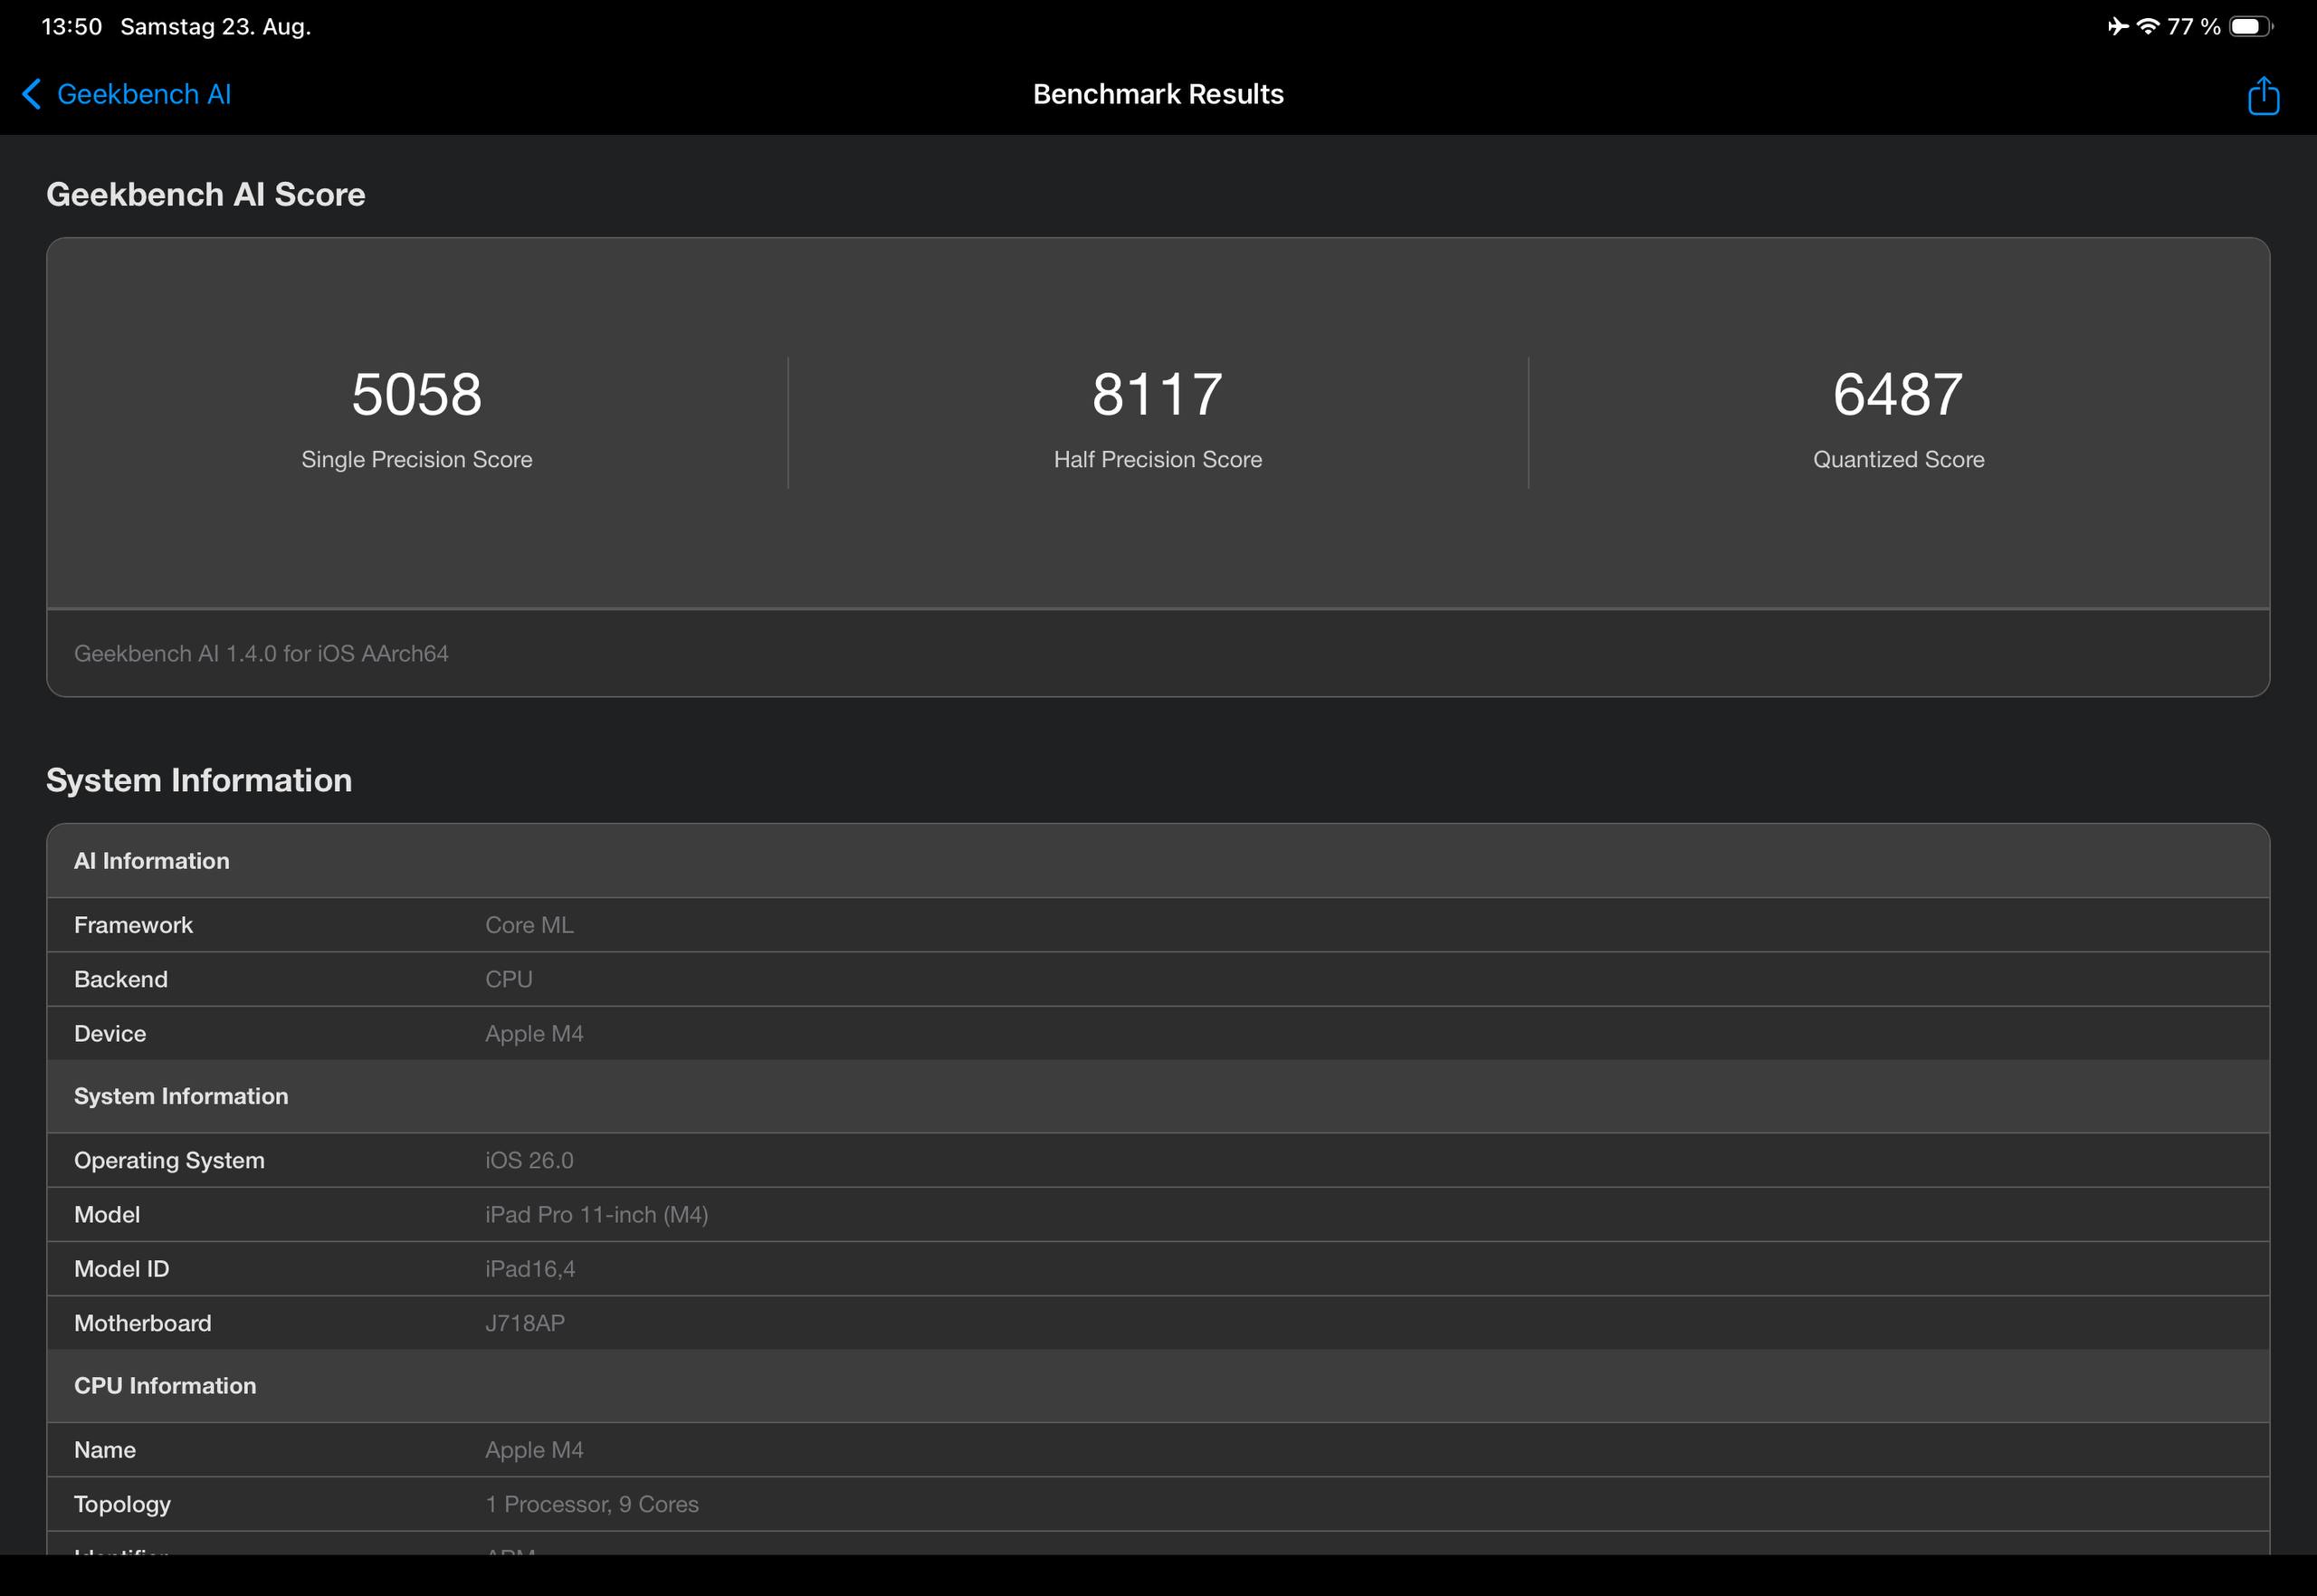Tap the 8117 half precision score
2317x1596 pixels.
coord(1158,394)
